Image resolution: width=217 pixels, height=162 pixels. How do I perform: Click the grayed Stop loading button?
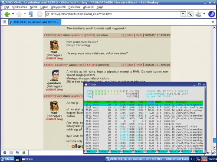tap(39, 14)
